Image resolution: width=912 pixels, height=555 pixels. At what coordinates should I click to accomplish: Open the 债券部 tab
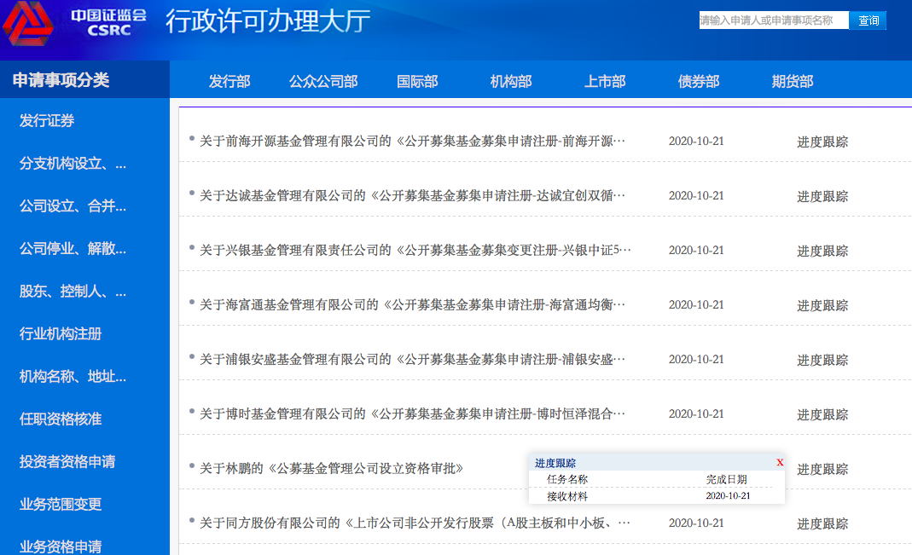[x=699, y=81]
